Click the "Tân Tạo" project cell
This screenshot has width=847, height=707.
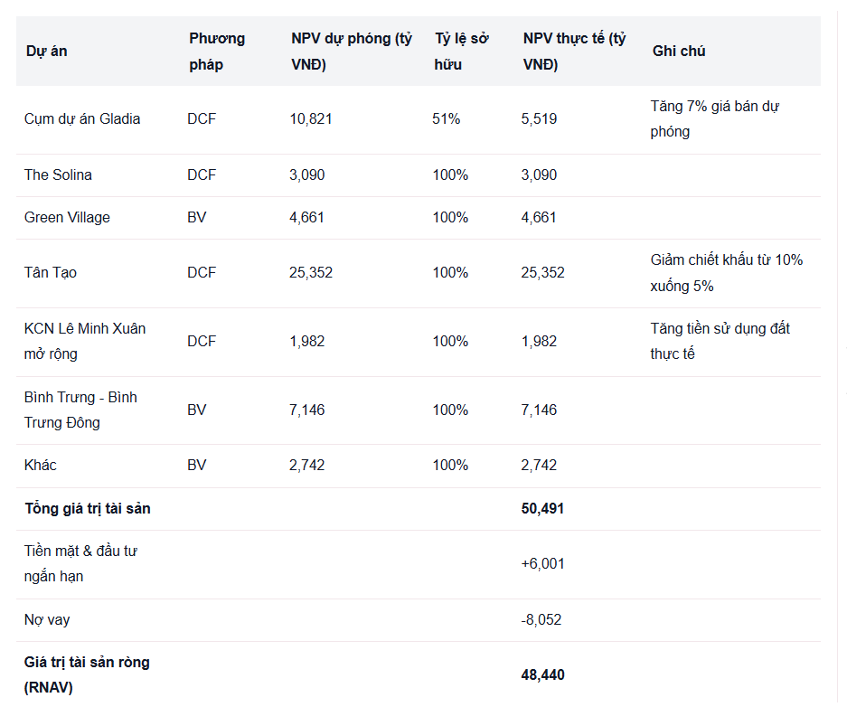(x=51, y=273)
